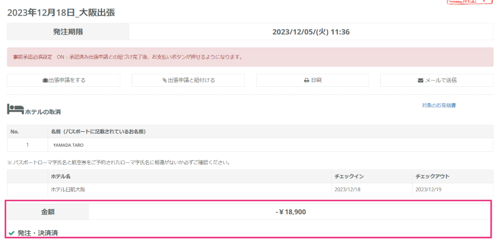
Task: Click the bed icon beside ホテルの取消
Action: tap(15, 109)
